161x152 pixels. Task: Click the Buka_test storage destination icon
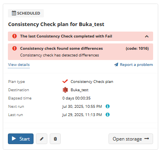coord(65,90)
